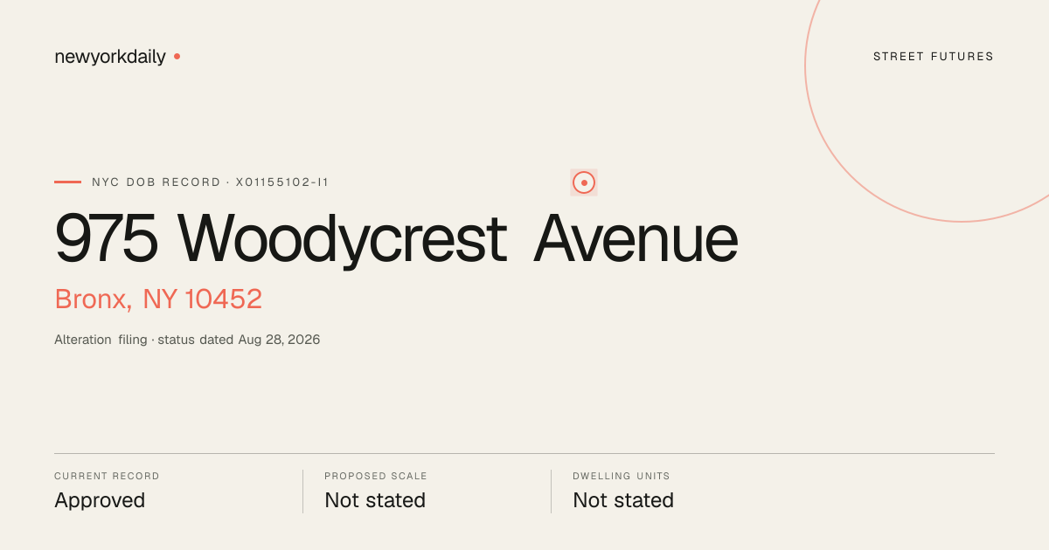Click the word Avenue in the title
This screenshot has height=550, width=1049.
tap(636, 239)
